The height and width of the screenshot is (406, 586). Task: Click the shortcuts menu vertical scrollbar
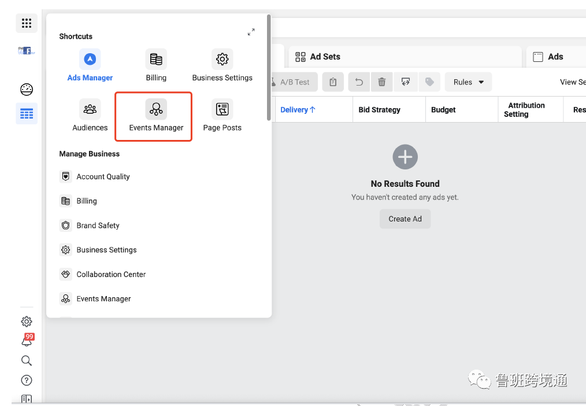tap(269, 68)
